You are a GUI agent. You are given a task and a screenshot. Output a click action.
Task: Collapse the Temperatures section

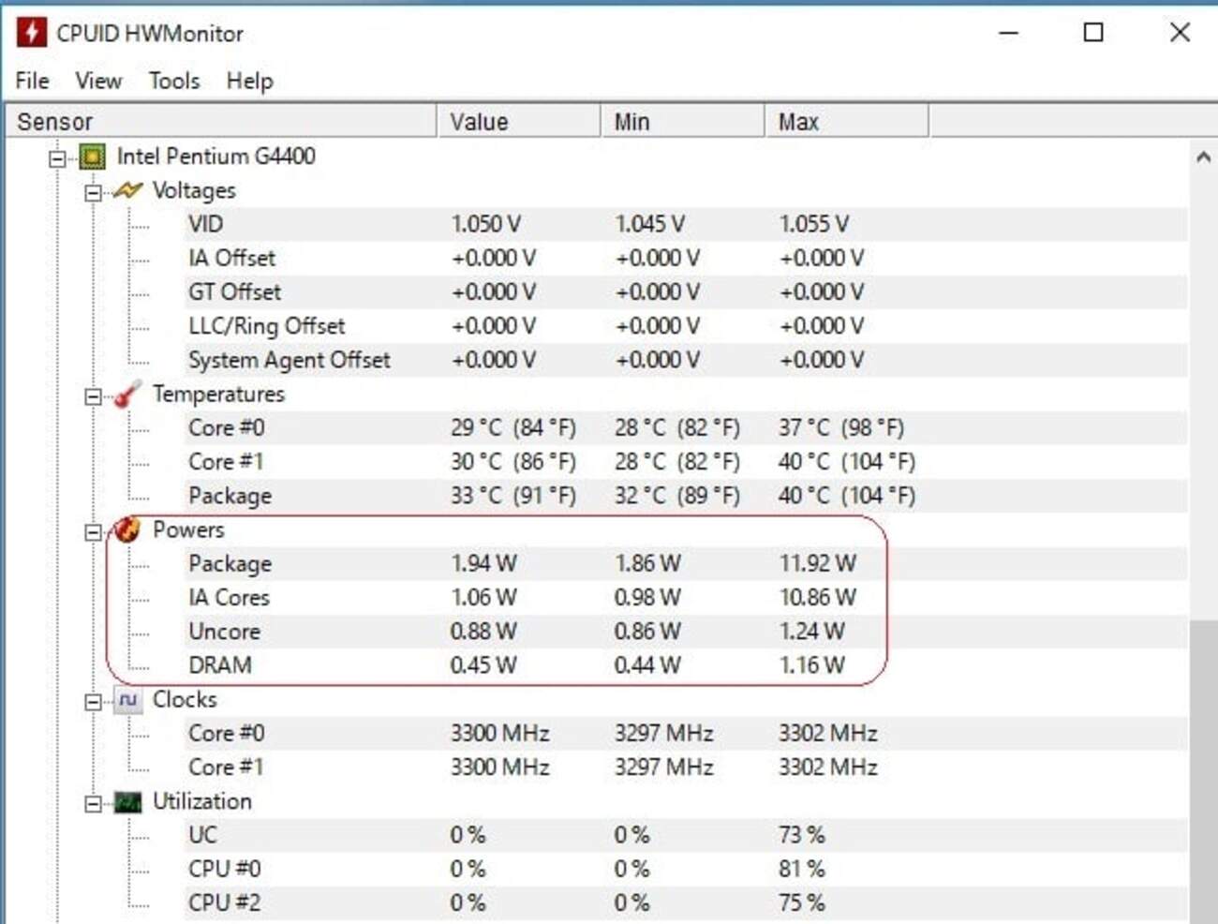pyautogui.click(x=93, y=396)
